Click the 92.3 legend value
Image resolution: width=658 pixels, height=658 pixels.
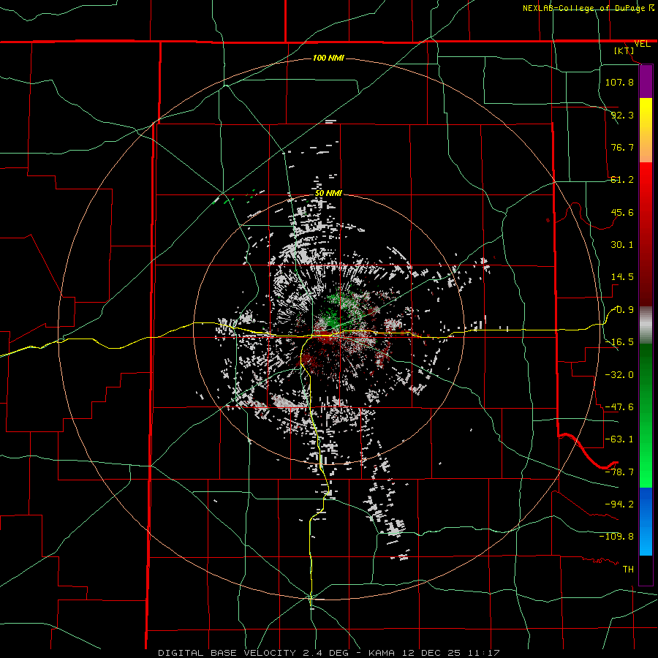622,115
